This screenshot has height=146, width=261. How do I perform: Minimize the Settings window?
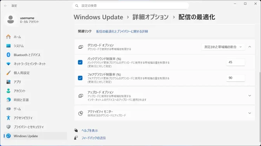click(235, 3)
